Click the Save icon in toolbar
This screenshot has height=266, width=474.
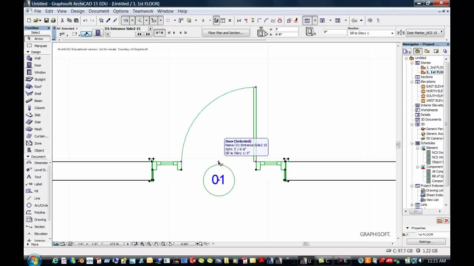(47, 21)
